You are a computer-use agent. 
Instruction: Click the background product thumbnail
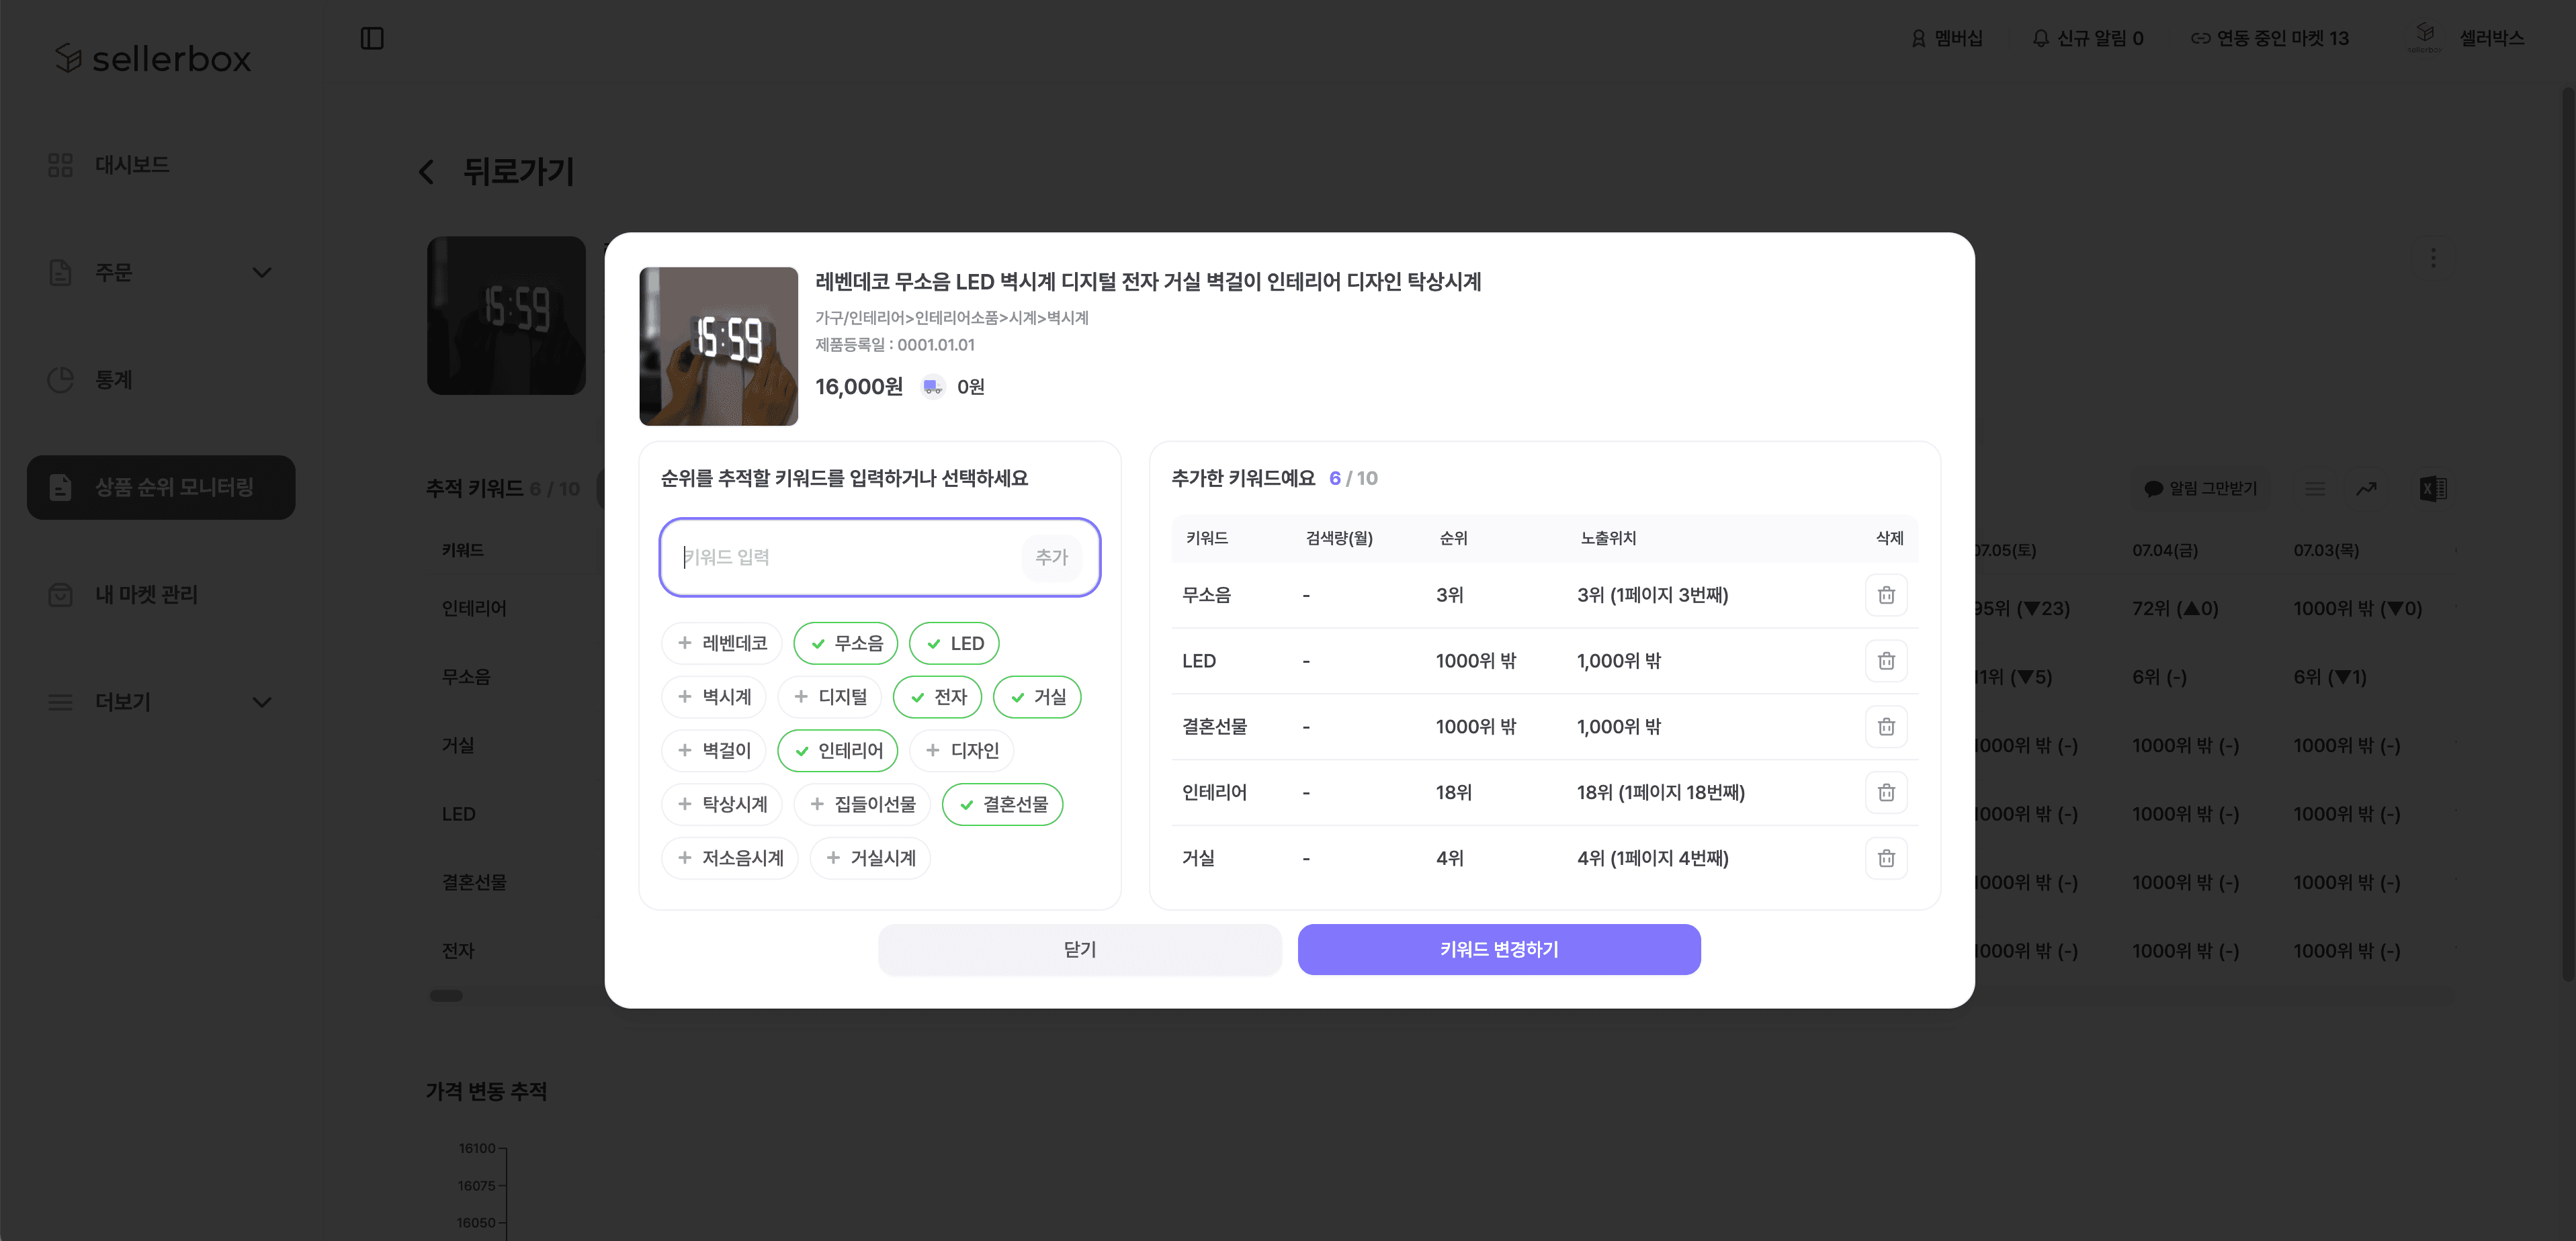[x=506, y=316]
